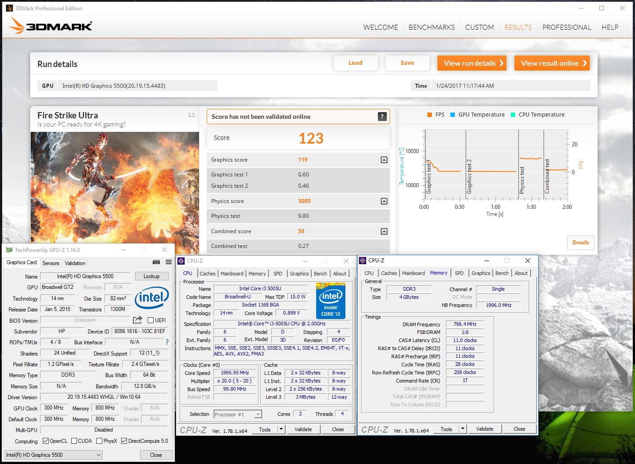
Task: Open the GPU selection dropdown in GPU-Z
Action: pos(54,455)
